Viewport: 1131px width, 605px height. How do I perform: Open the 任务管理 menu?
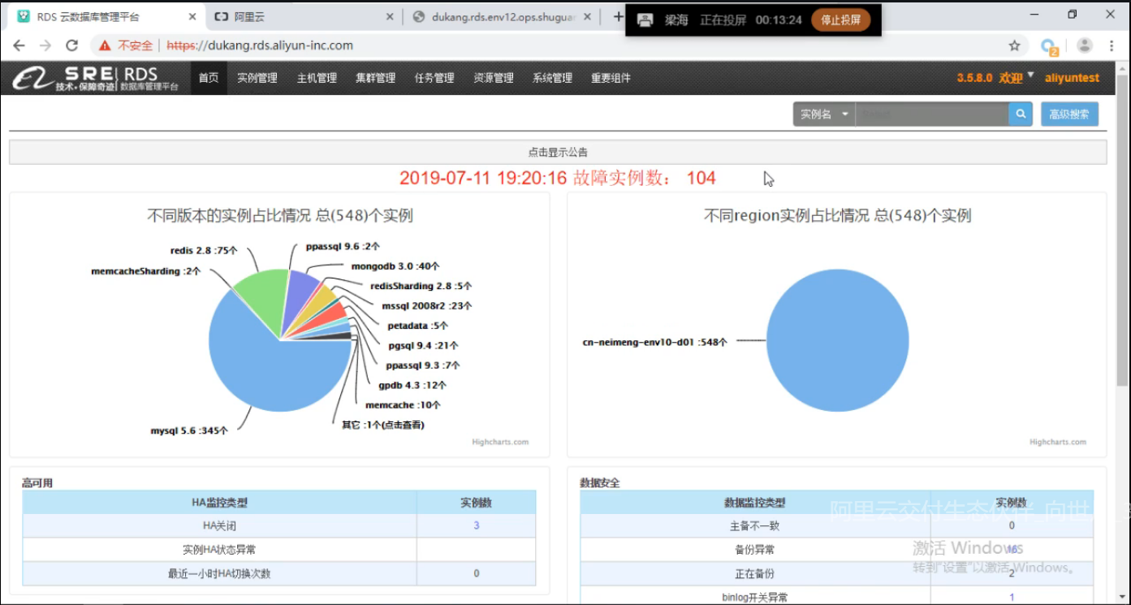point(434,78)
